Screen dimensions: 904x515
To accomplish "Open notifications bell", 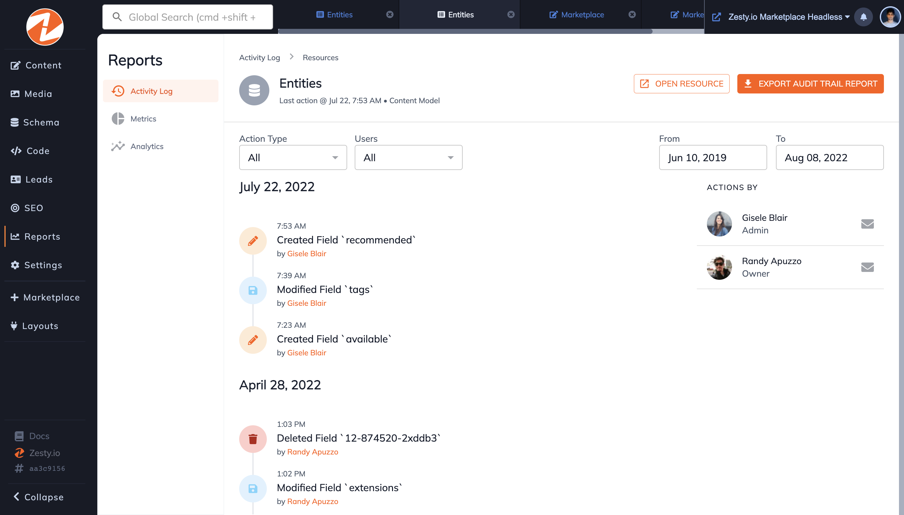I will [863, 17].
